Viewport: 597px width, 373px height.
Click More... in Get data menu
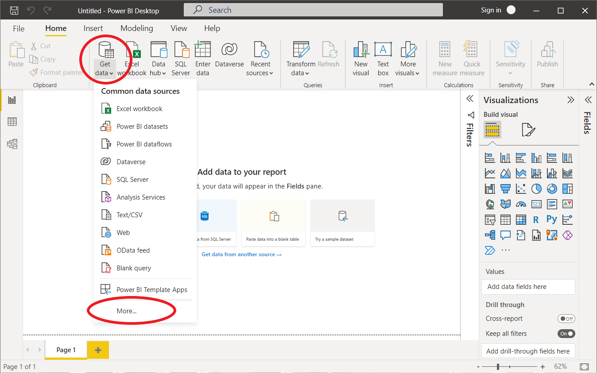127,311
